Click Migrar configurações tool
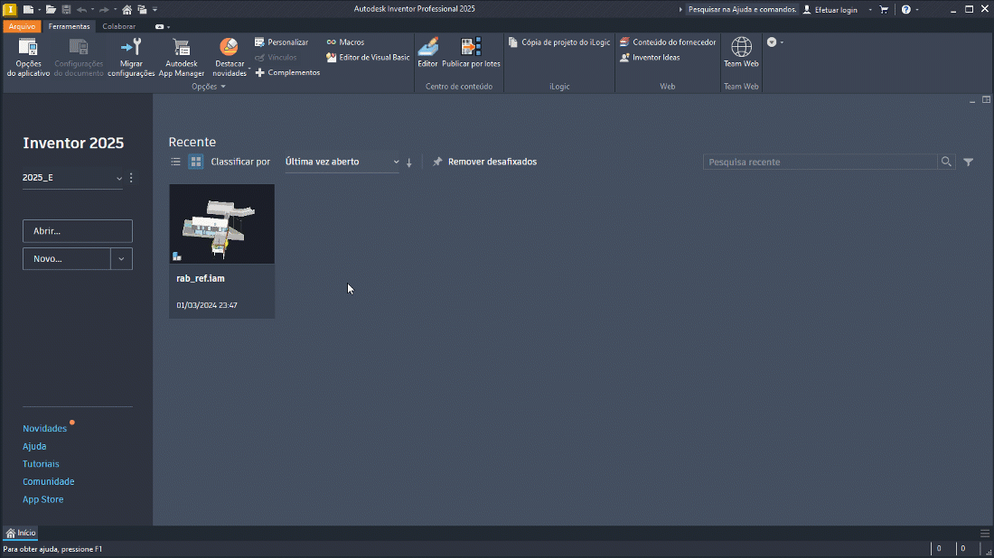Viewport: 994px width, 558px height. point(131,57)
